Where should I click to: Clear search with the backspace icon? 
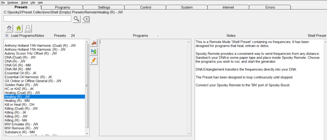pyautogui.click(x=86, y=19)
